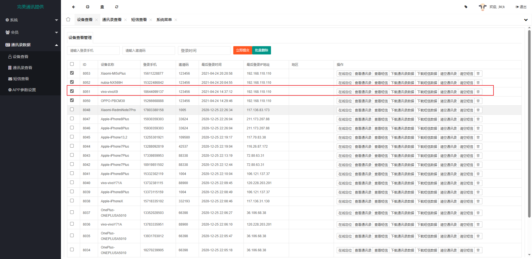
Task: Click the bank building icon in toolbar
Action: 102,7
